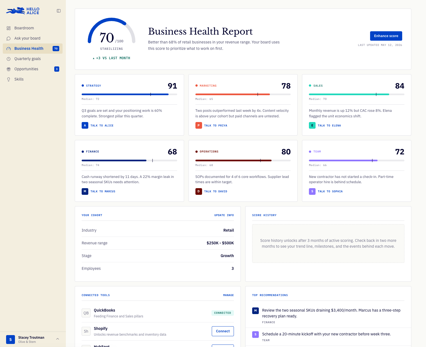
Task: Click the Finance score progress bar
Action: (129, 160)
